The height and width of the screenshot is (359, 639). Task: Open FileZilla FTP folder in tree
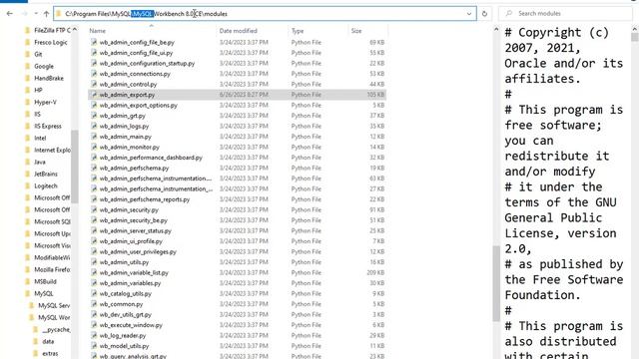52,30
